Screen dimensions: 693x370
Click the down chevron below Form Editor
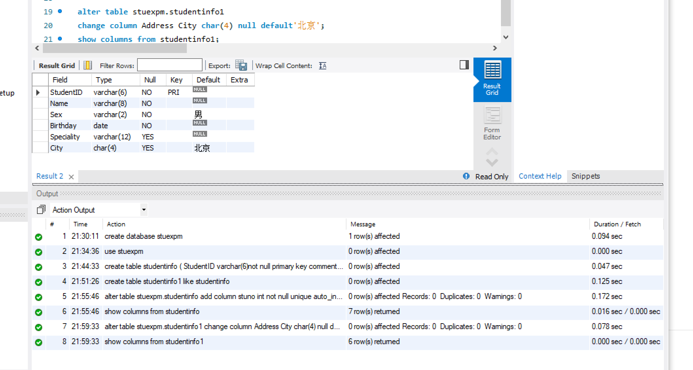(x=492, y=162)
